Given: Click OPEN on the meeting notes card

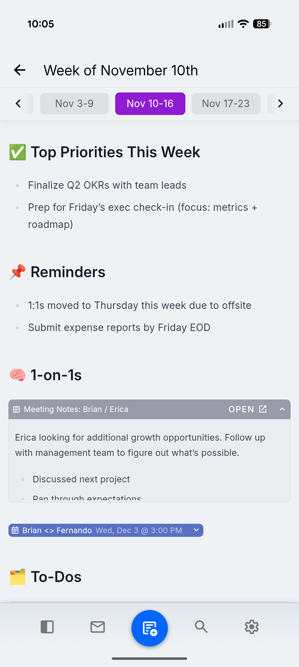Looking at the screenshot, I should (241, 409).
